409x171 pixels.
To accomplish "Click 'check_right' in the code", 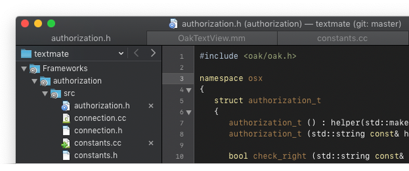I will coord(280,156).
